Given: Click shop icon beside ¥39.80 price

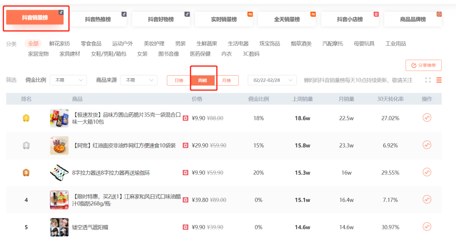Looking at the screenshot, I should tap(185, 200).
